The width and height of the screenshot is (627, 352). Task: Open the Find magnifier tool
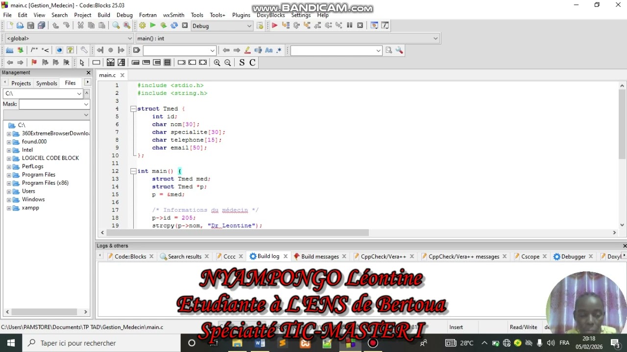[116, 25]
